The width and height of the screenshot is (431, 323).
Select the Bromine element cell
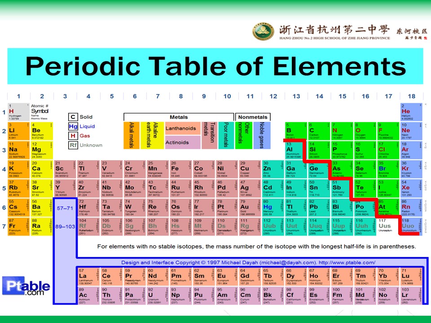pyautogui.click(x=388, y=169)
